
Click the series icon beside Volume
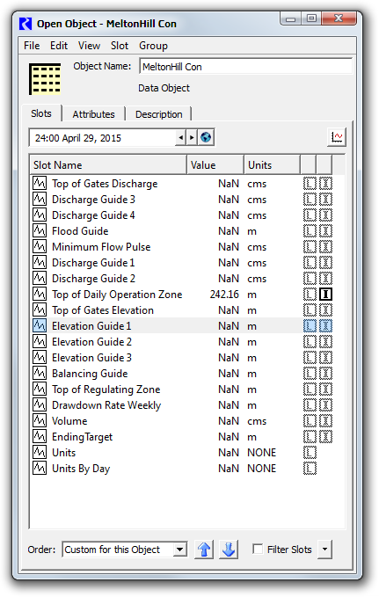(40, 421)
